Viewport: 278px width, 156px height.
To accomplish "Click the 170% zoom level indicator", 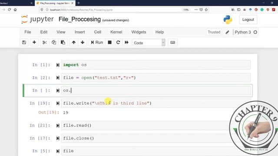I will click(x=186, y=10).
